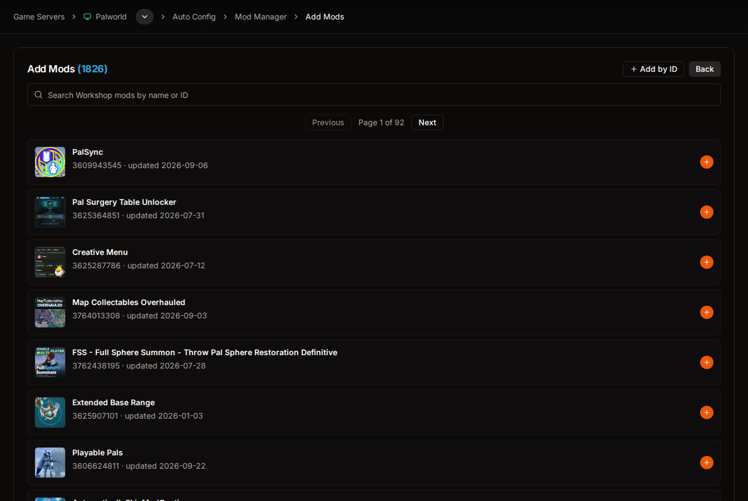This screenshot has height=501, width=748.
Task: Add Playable Pals mod via plus icon
Action: click(x=707, y=463)
